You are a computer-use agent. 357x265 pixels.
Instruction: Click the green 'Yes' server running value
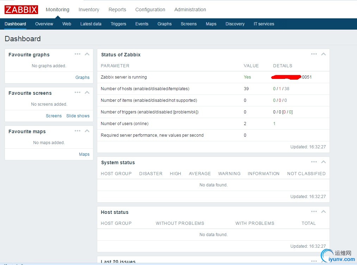pyautogui.click(x=247, y=77)
